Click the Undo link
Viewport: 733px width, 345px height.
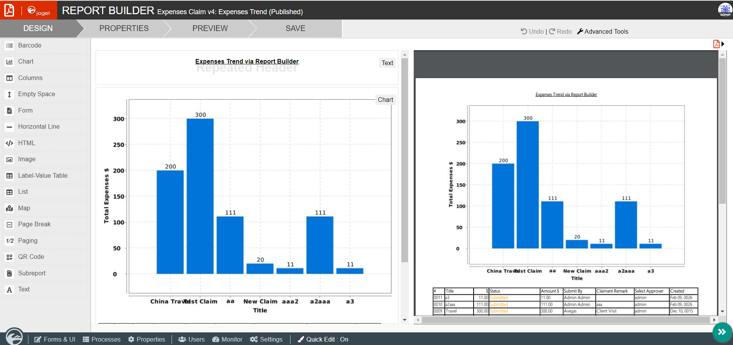(x=532, y=31)
